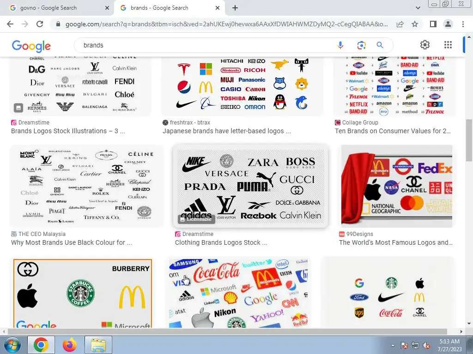The width and height of the screenshot is (473, 354).
Task: Click the network tray icon
Action: 415,346
